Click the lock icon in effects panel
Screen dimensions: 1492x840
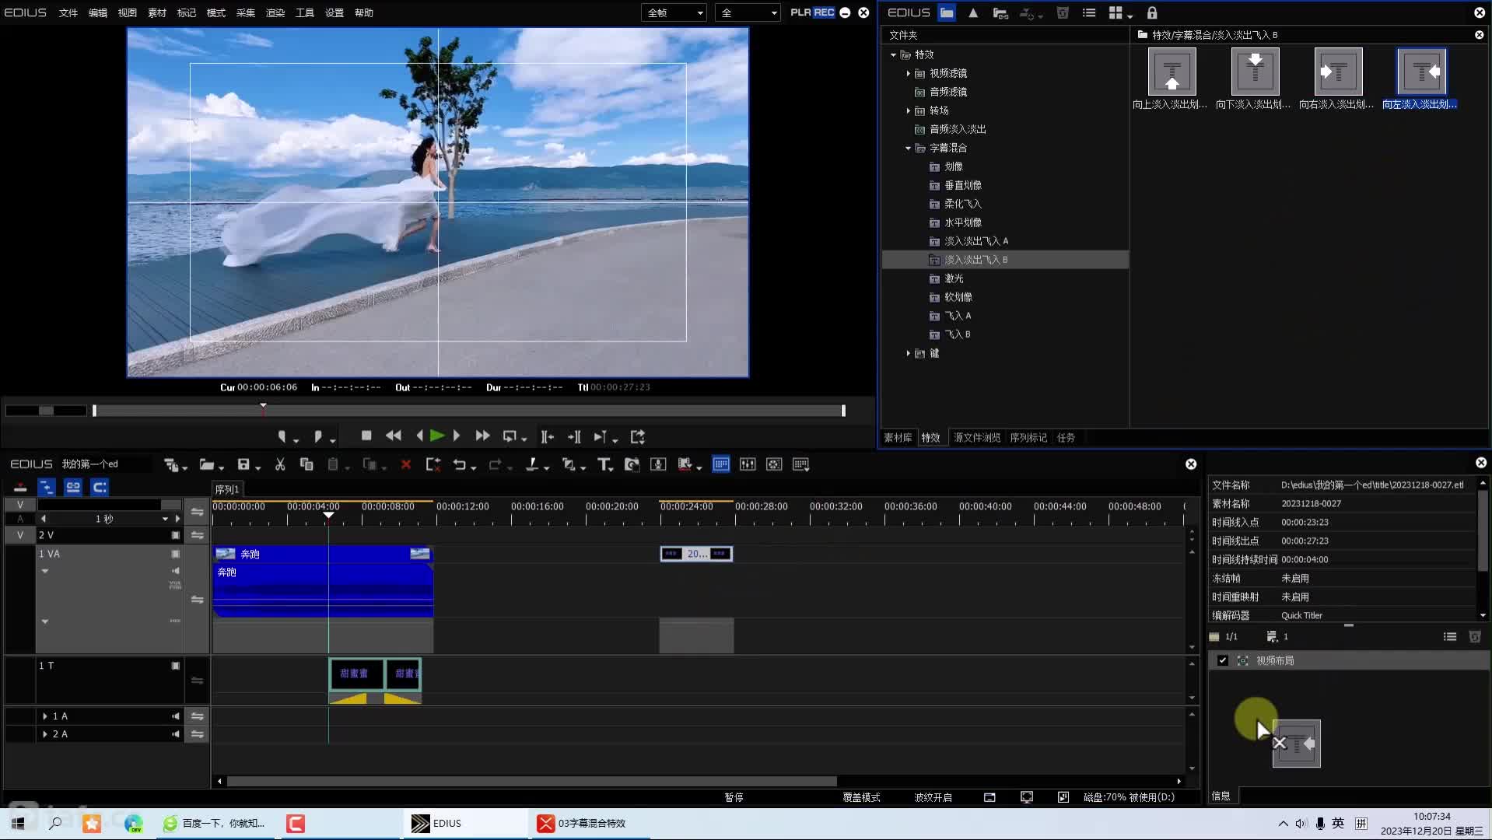click(1152, 12)
